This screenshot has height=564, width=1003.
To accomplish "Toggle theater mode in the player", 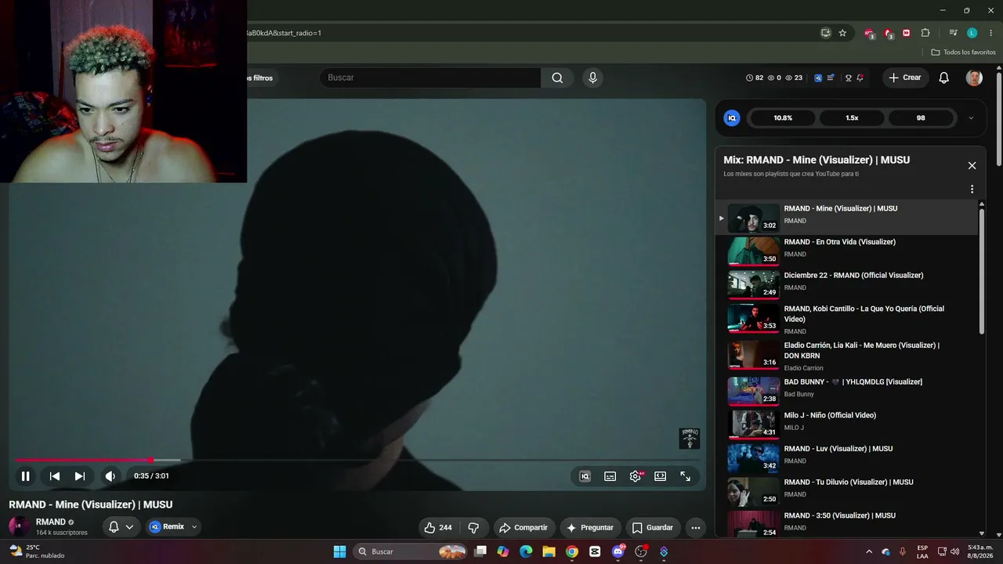I will coord(661,476).
